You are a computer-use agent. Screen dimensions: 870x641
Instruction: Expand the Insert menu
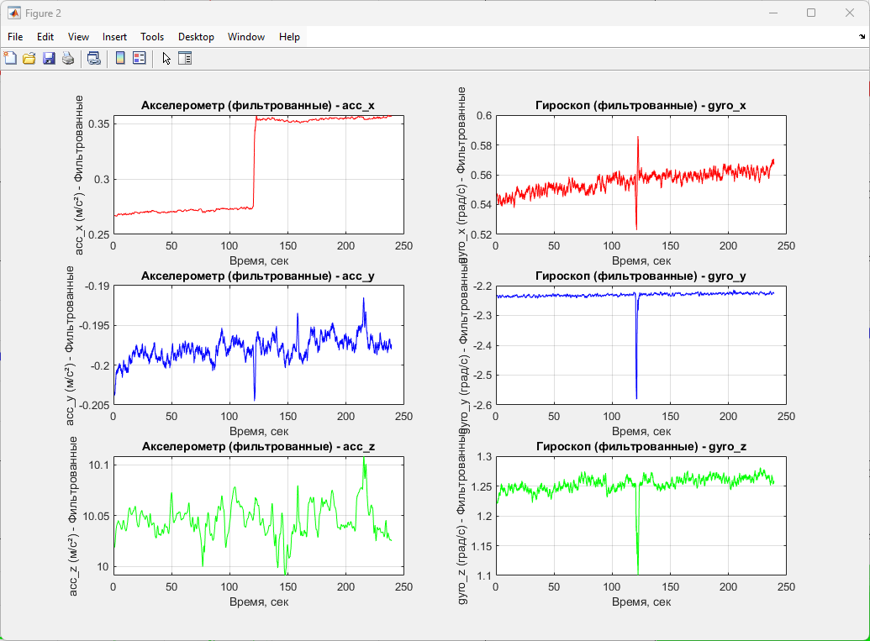pyautogui.click(x=114, y=37)
